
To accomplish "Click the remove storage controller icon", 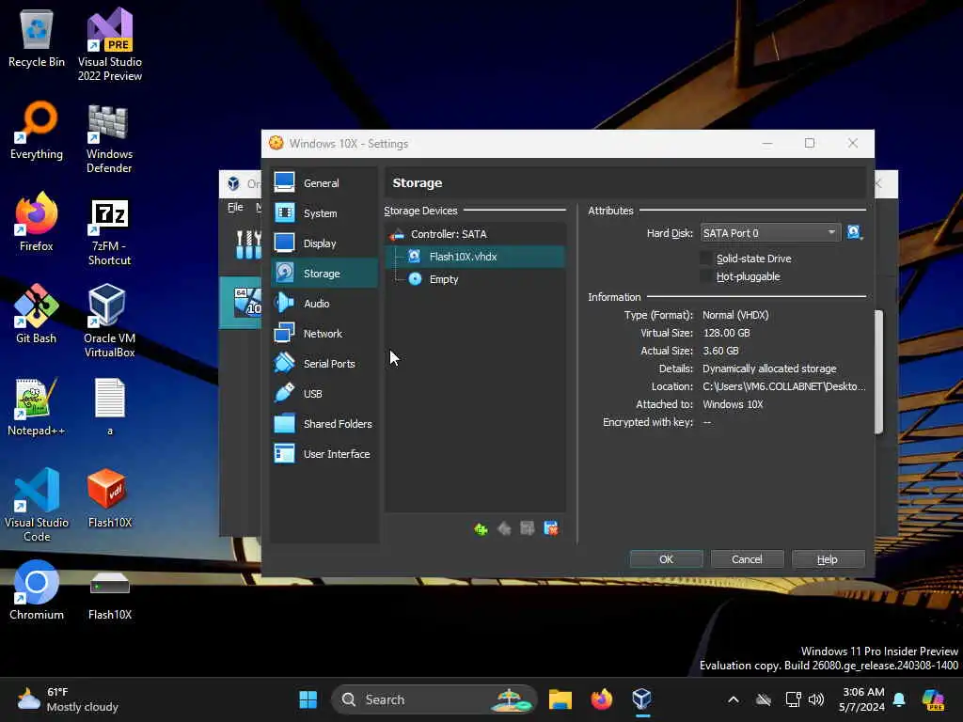I will click(x=504, y=528).
